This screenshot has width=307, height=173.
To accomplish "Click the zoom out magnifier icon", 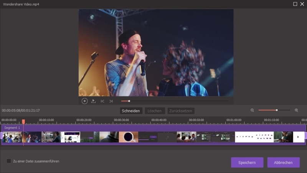I will pyautogui.click(x=252, y=110).
